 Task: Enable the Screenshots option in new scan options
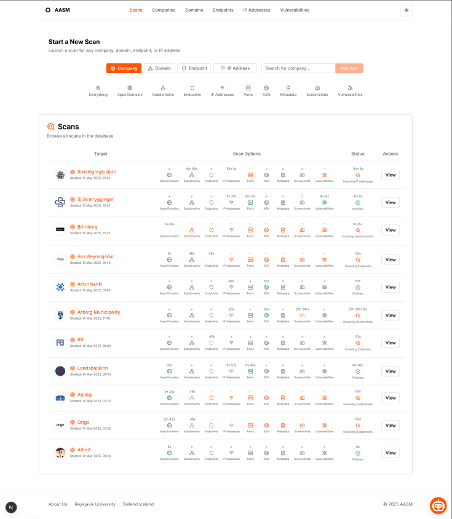point(317,89)
